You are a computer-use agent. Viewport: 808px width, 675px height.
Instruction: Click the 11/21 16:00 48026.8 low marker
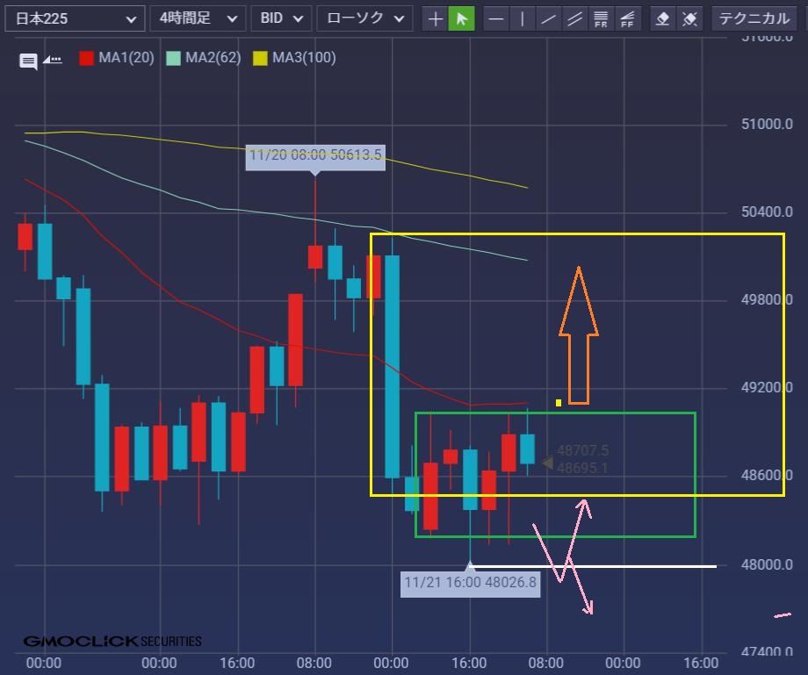click(x=470, y=581)
